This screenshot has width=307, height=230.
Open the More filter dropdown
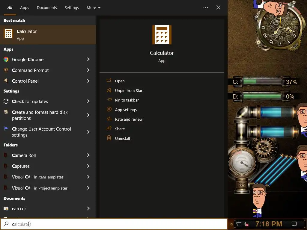tap(94, 7)
